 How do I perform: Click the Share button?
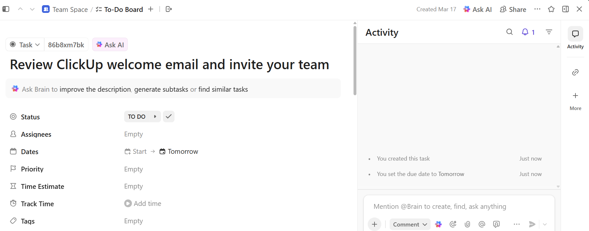point(513,9)
